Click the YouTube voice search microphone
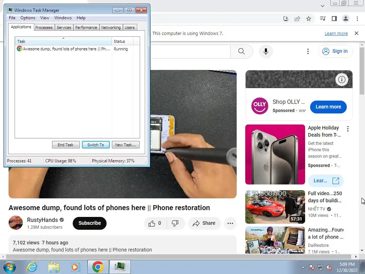The image size is (365, 274). (x=266, y=51)
